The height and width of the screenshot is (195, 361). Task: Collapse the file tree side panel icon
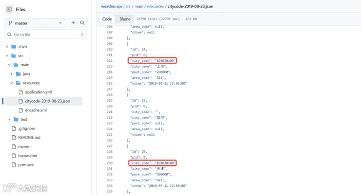click(x=9, y=9)
